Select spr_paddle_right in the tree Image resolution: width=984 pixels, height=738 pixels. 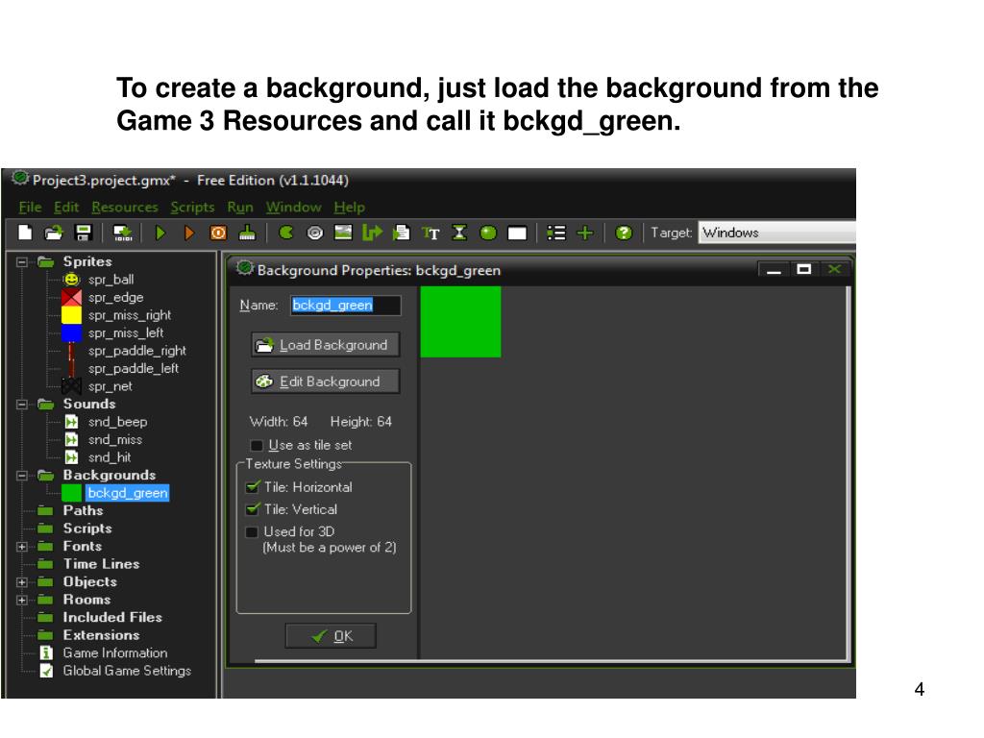136,351
